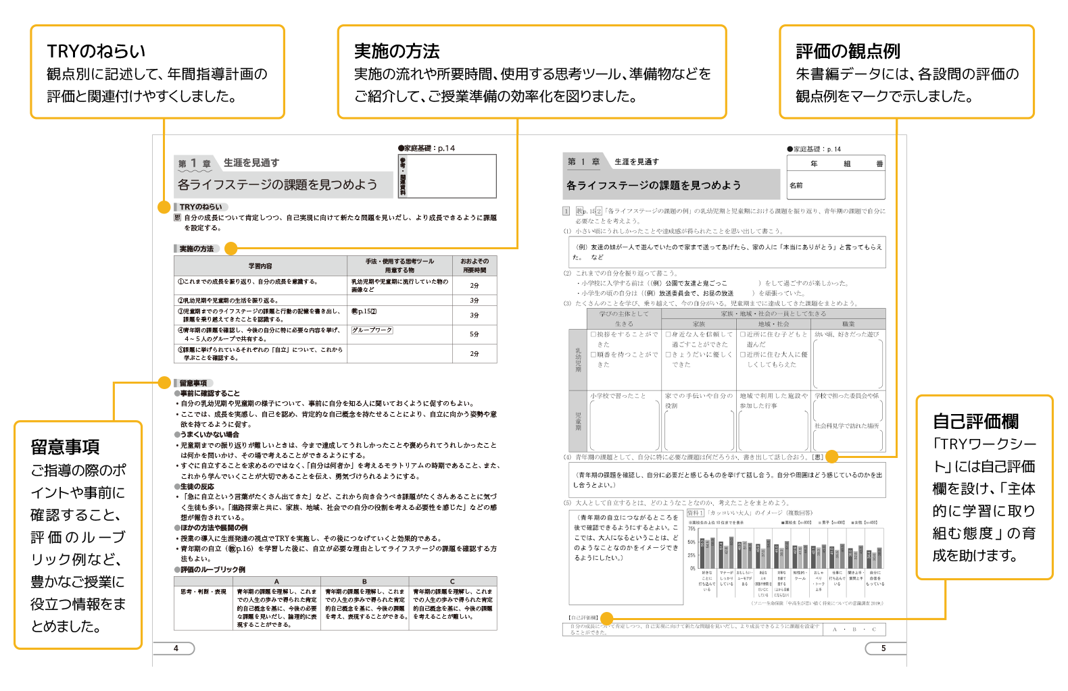The image size is (1068, 691).
Task: Click the orange marker beside 留意事項 heading
Action: [x=164, y=383]
